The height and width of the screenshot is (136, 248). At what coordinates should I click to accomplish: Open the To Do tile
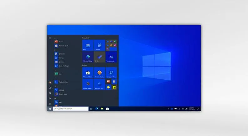(100, 57)
